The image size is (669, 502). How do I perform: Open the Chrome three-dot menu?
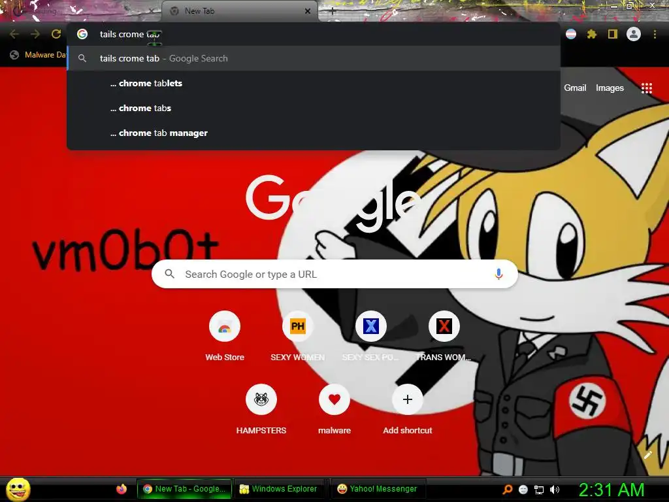655,34
